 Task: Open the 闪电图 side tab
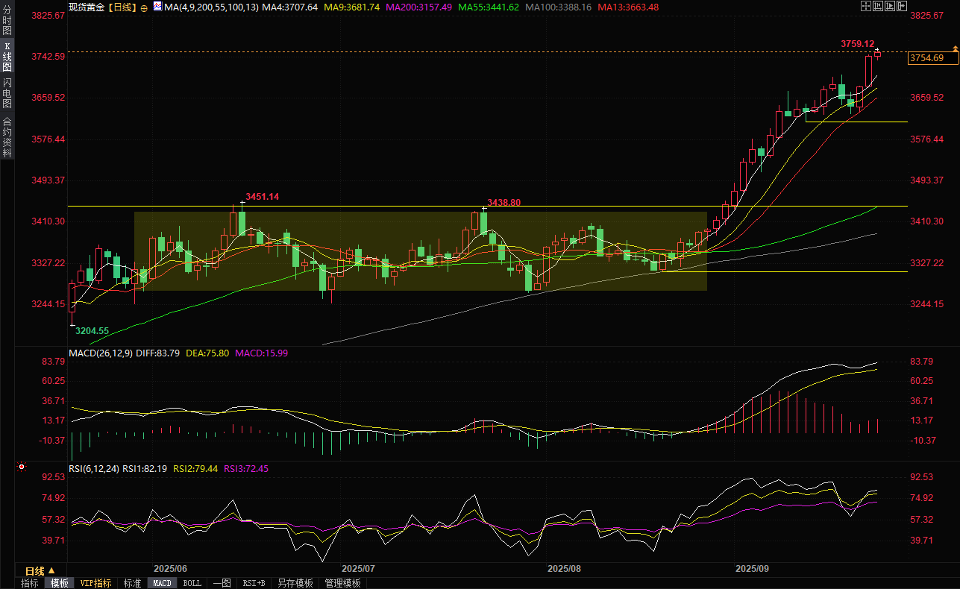[x=7, y=92]
